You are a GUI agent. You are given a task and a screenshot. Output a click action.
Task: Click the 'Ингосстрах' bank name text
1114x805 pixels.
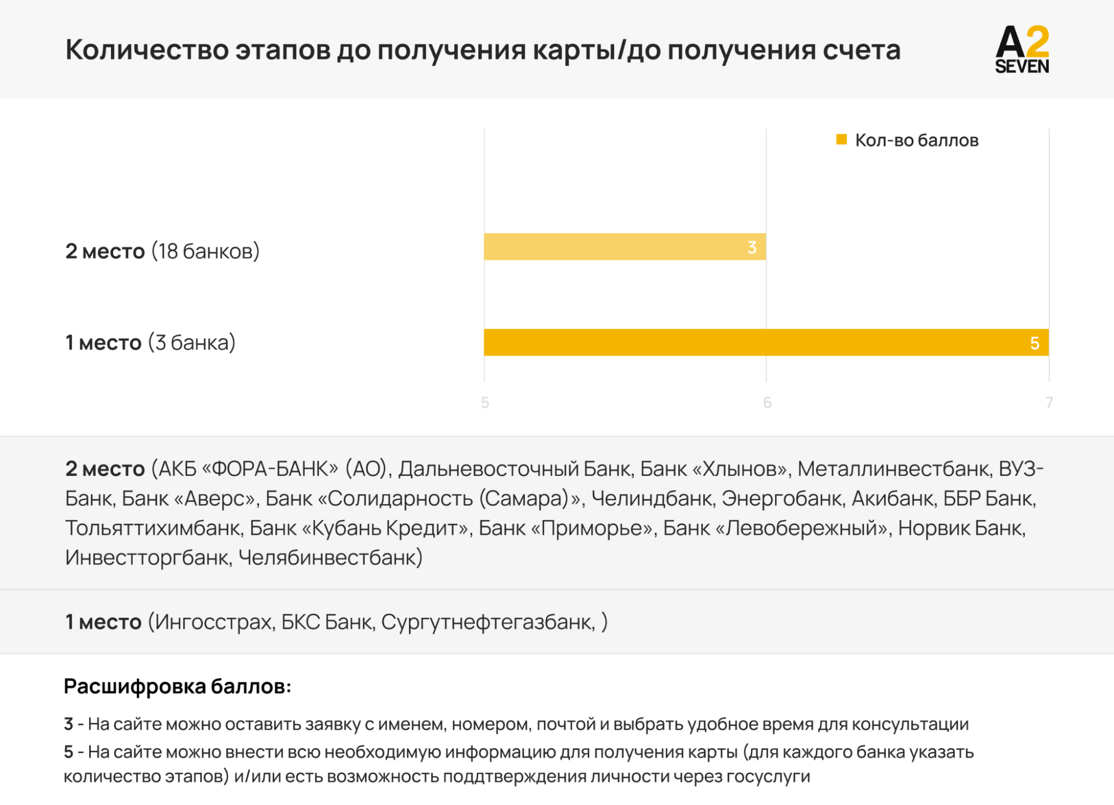point(215,622)
